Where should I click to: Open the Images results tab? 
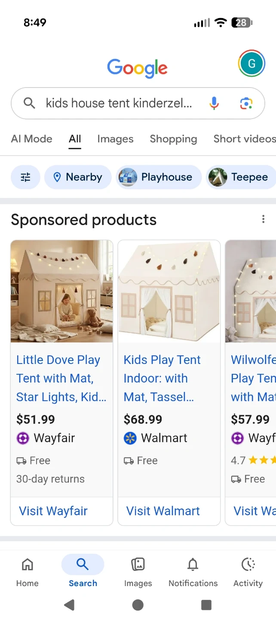115,139
